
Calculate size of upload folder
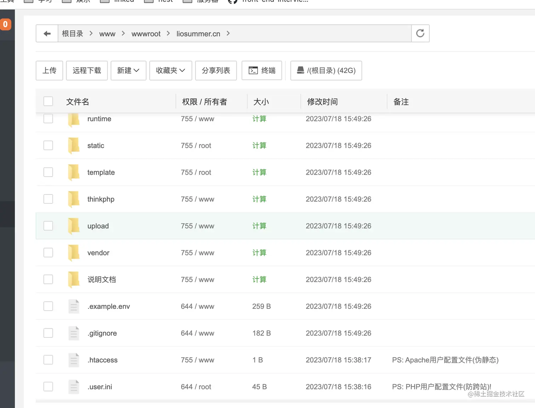point(259,226)
